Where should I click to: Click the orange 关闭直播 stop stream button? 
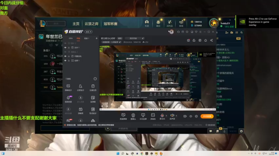[x=207, y=116]
